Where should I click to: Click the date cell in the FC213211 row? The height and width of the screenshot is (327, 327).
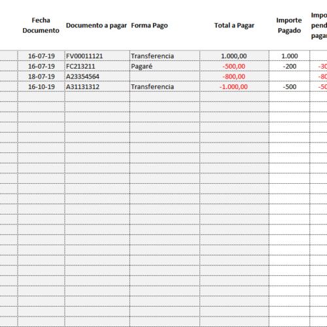pyautogui.click(x=41, y=66)
